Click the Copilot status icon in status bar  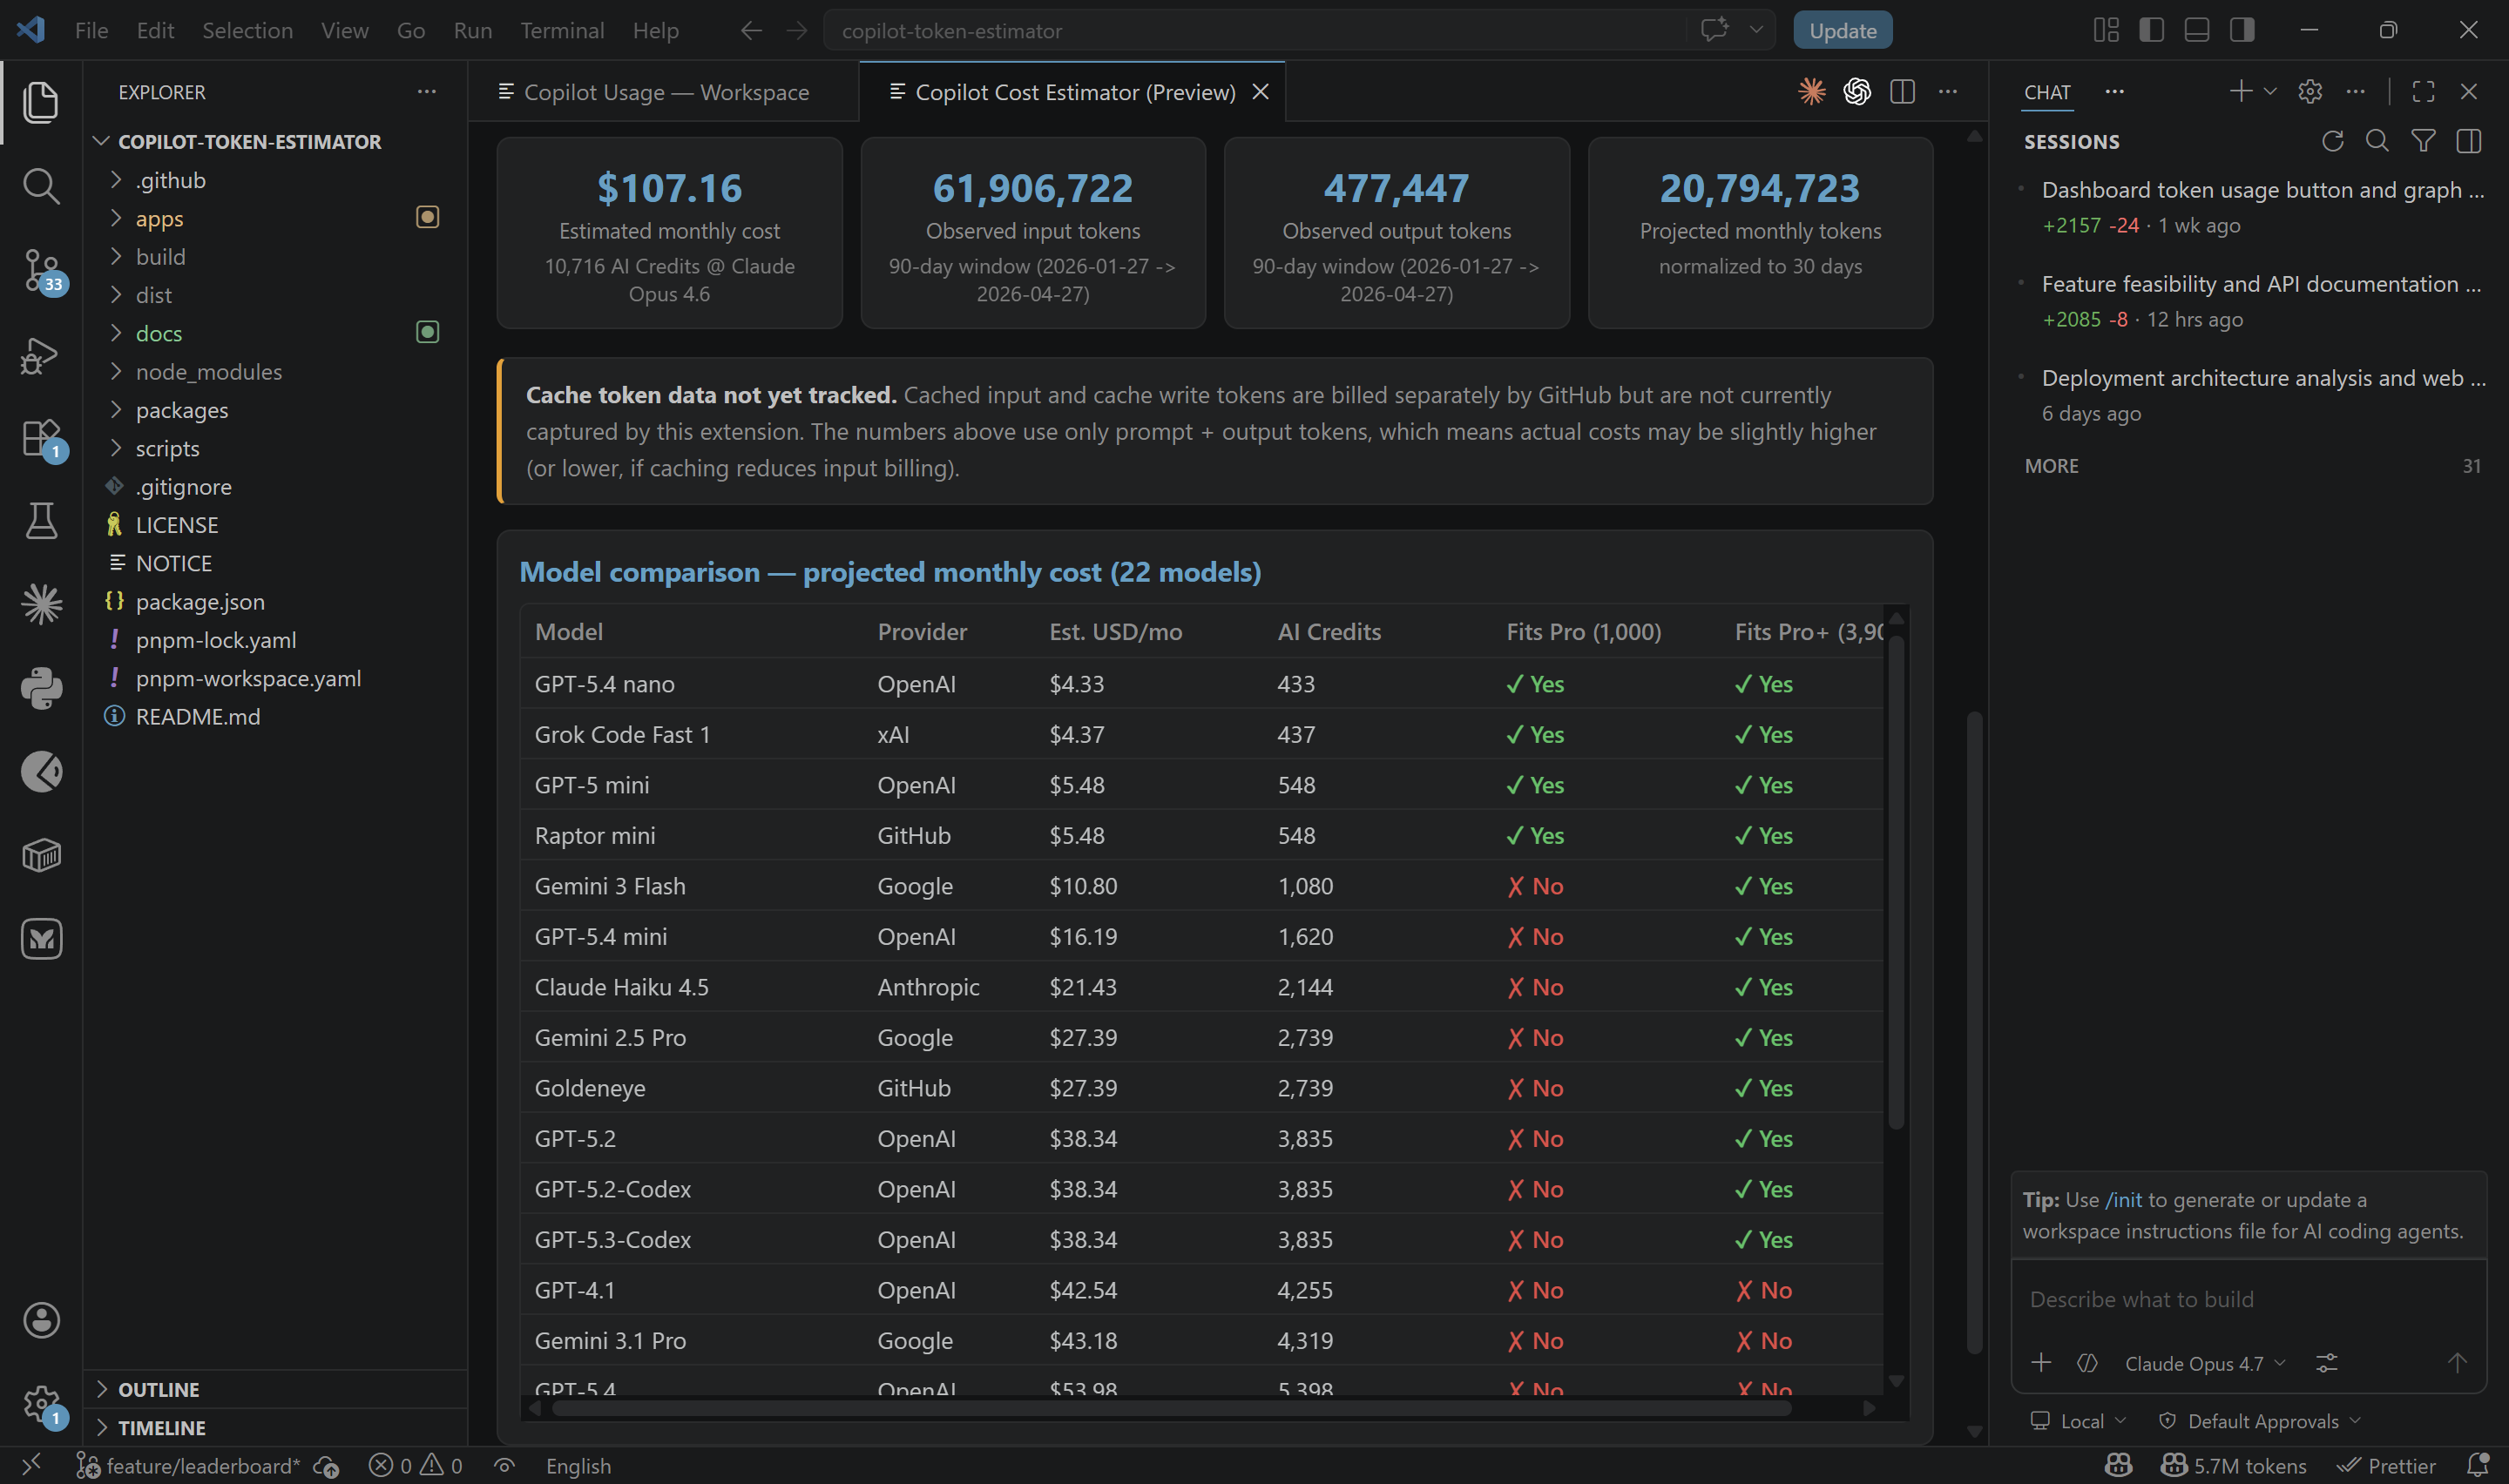pos(2118,1465)
